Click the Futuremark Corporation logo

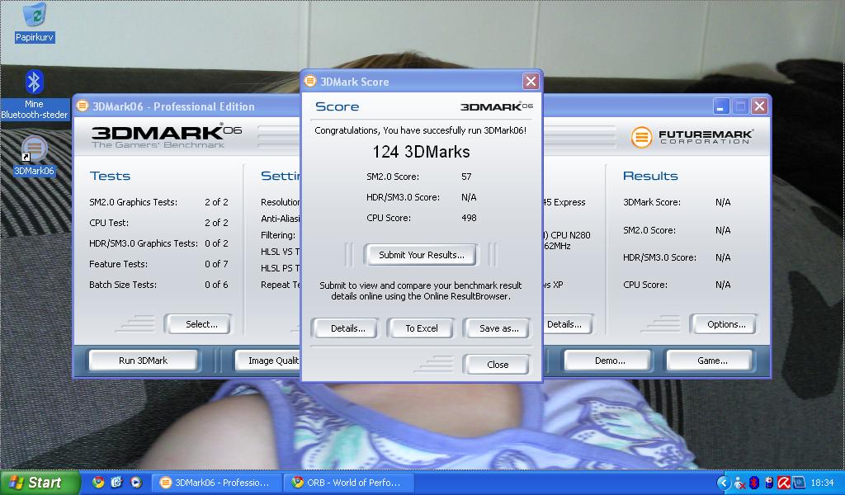pyautogui.click(x=692, y=137)
